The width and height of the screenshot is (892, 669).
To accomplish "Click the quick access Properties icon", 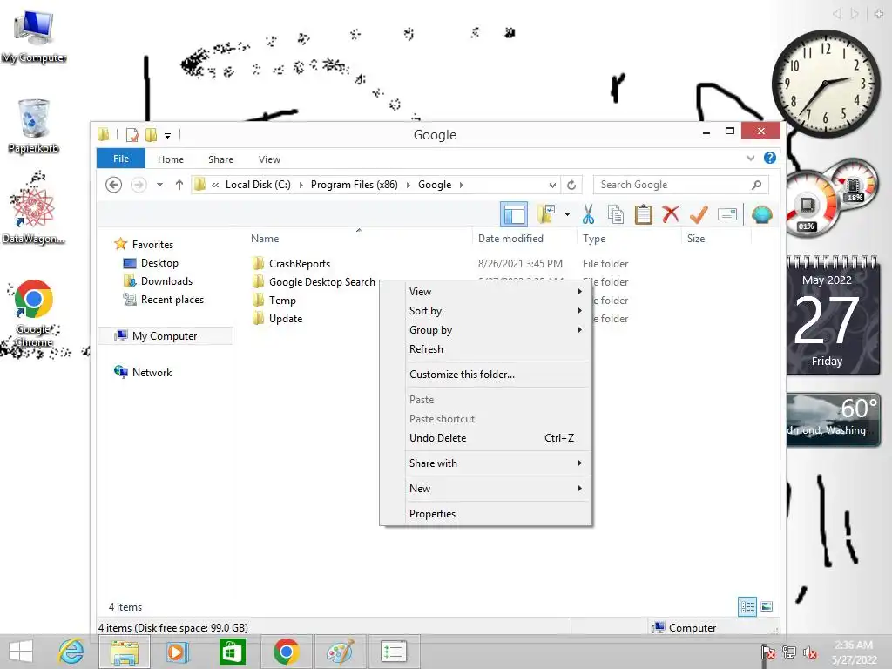I will pos(132,135).
